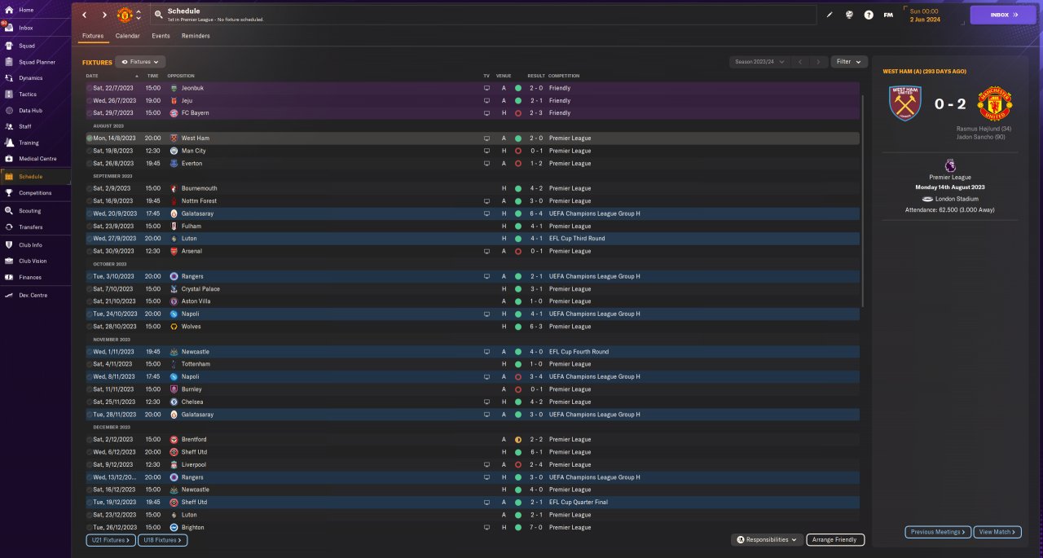Open Squad Planner clipboard icon
1043x558 pixels.
tap(9, 62)
